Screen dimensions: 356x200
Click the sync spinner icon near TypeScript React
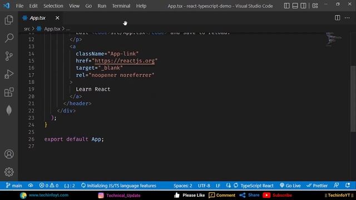(236, 186)
